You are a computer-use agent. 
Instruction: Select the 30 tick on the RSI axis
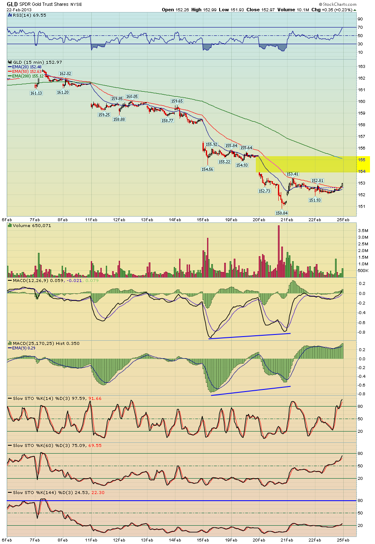[x=360, y=44]
